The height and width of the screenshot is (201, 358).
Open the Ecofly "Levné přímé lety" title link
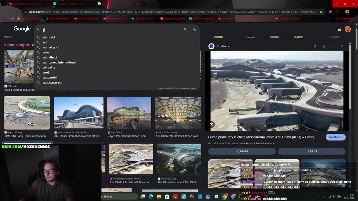point(261,137)
